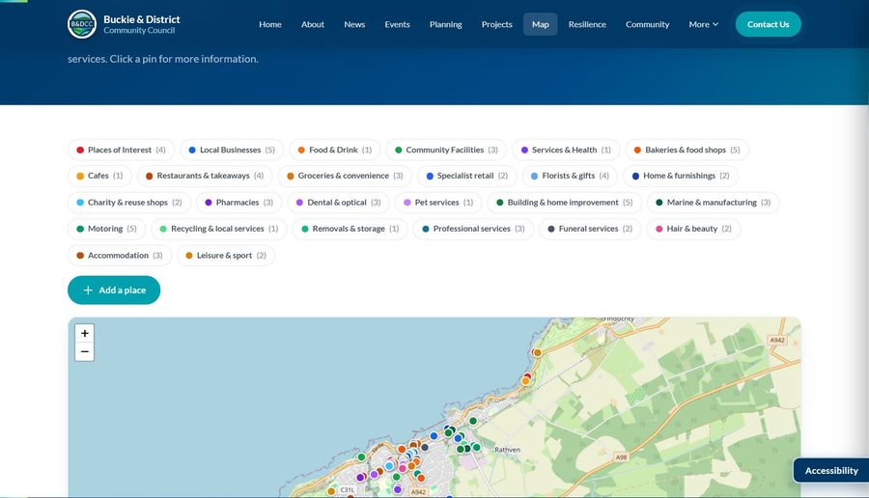Filter by Specialist retail
This screenshot has height=498, width=869.
pyautogui.click(x=466, y=176)
